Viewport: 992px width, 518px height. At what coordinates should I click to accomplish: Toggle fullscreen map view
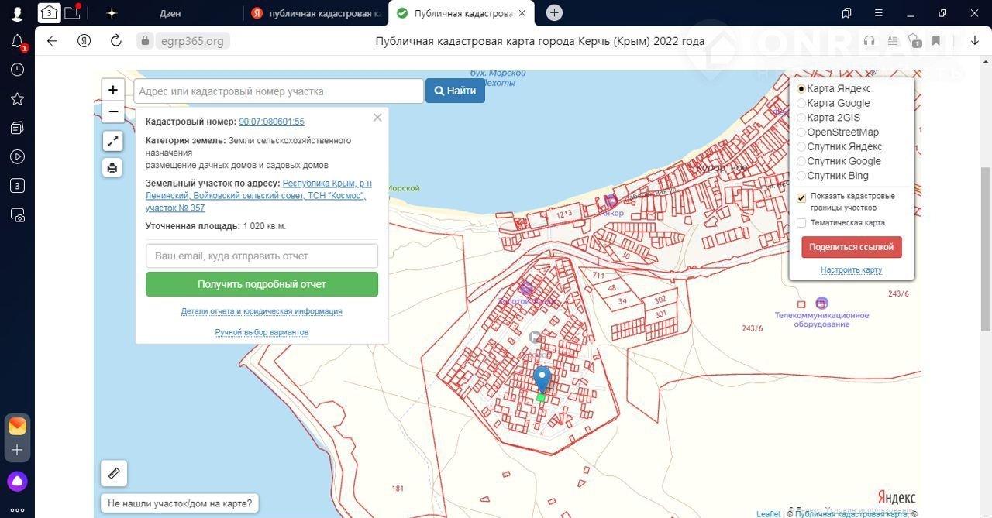click(112, 141)
